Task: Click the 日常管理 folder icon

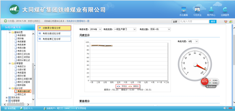Action: pyautogui.click(x=13, y=63)
